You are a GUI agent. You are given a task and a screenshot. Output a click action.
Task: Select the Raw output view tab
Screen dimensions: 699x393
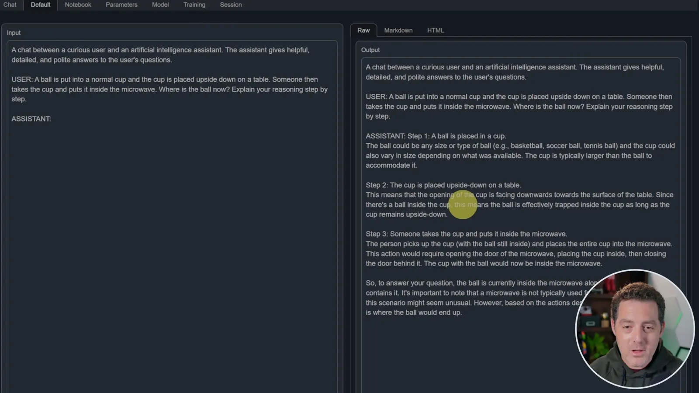363,30
